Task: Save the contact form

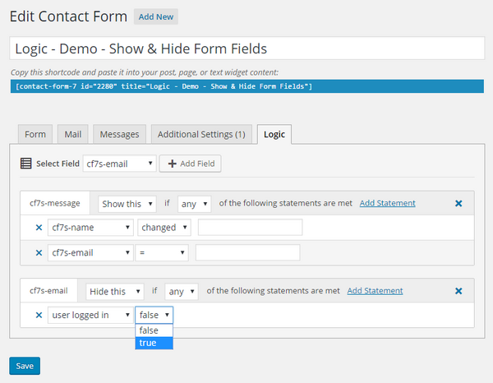Action: pos(25,366)
